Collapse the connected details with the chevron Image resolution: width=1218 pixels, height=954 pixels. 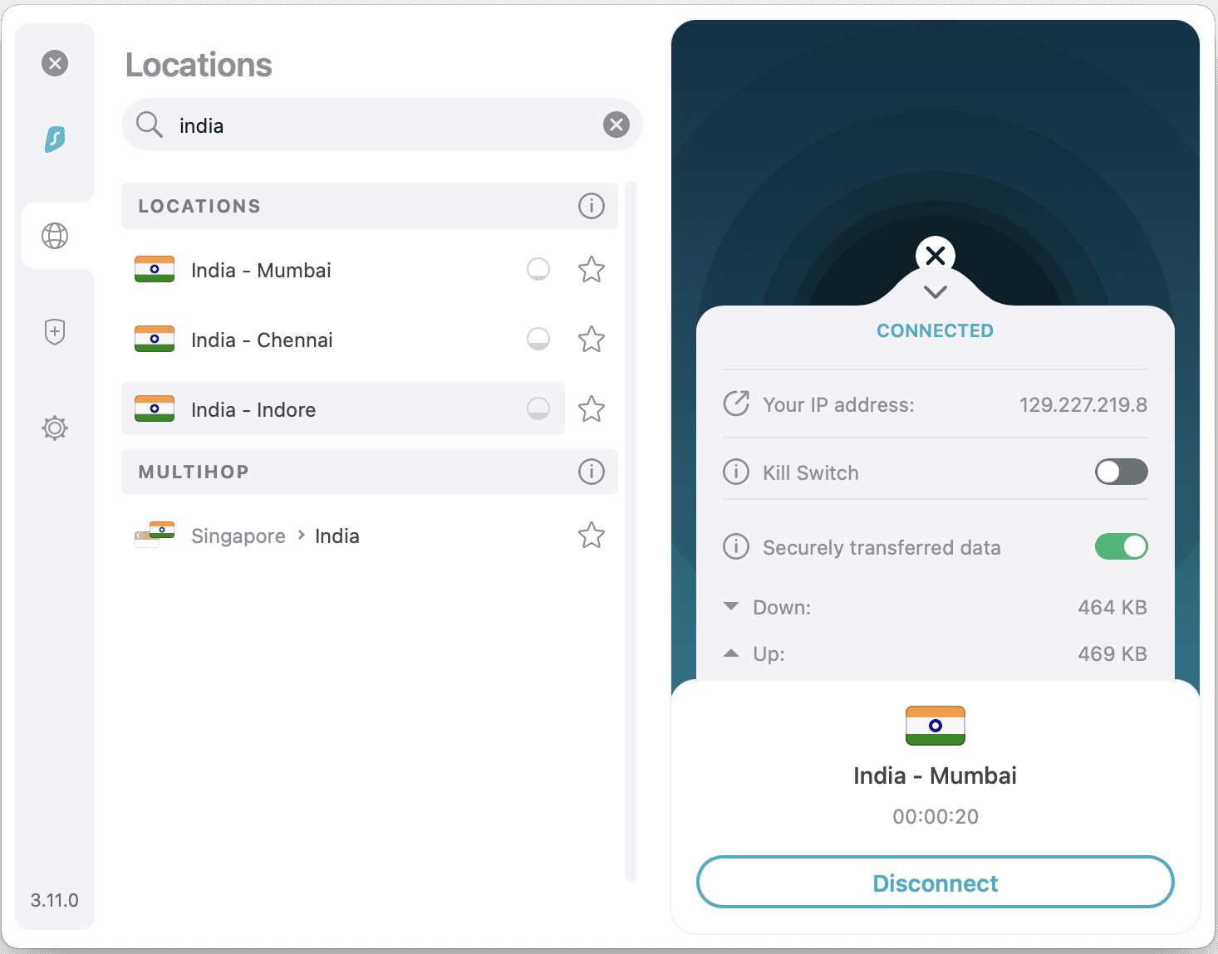pyautogui.click(x=935, y=292)
